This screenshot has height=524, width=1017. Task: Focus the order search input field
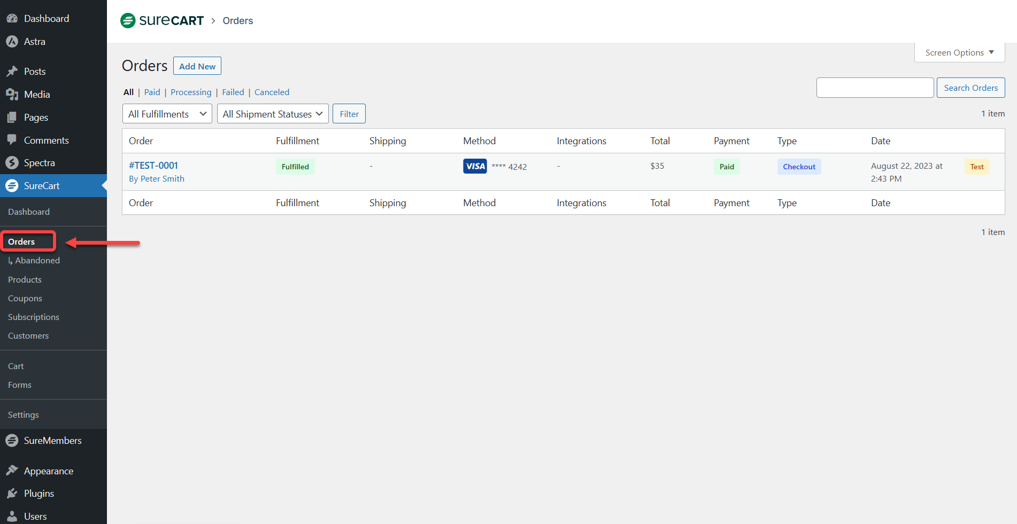click(875, 88)
